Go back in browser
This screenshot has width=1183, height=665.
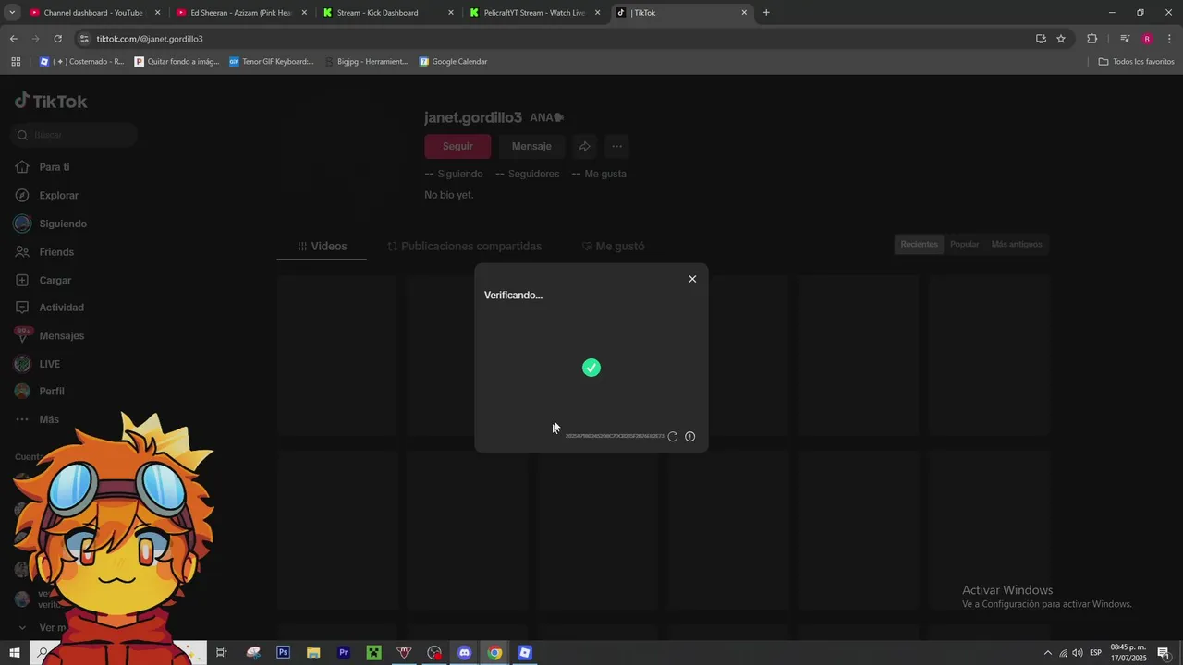coord(13,39)
